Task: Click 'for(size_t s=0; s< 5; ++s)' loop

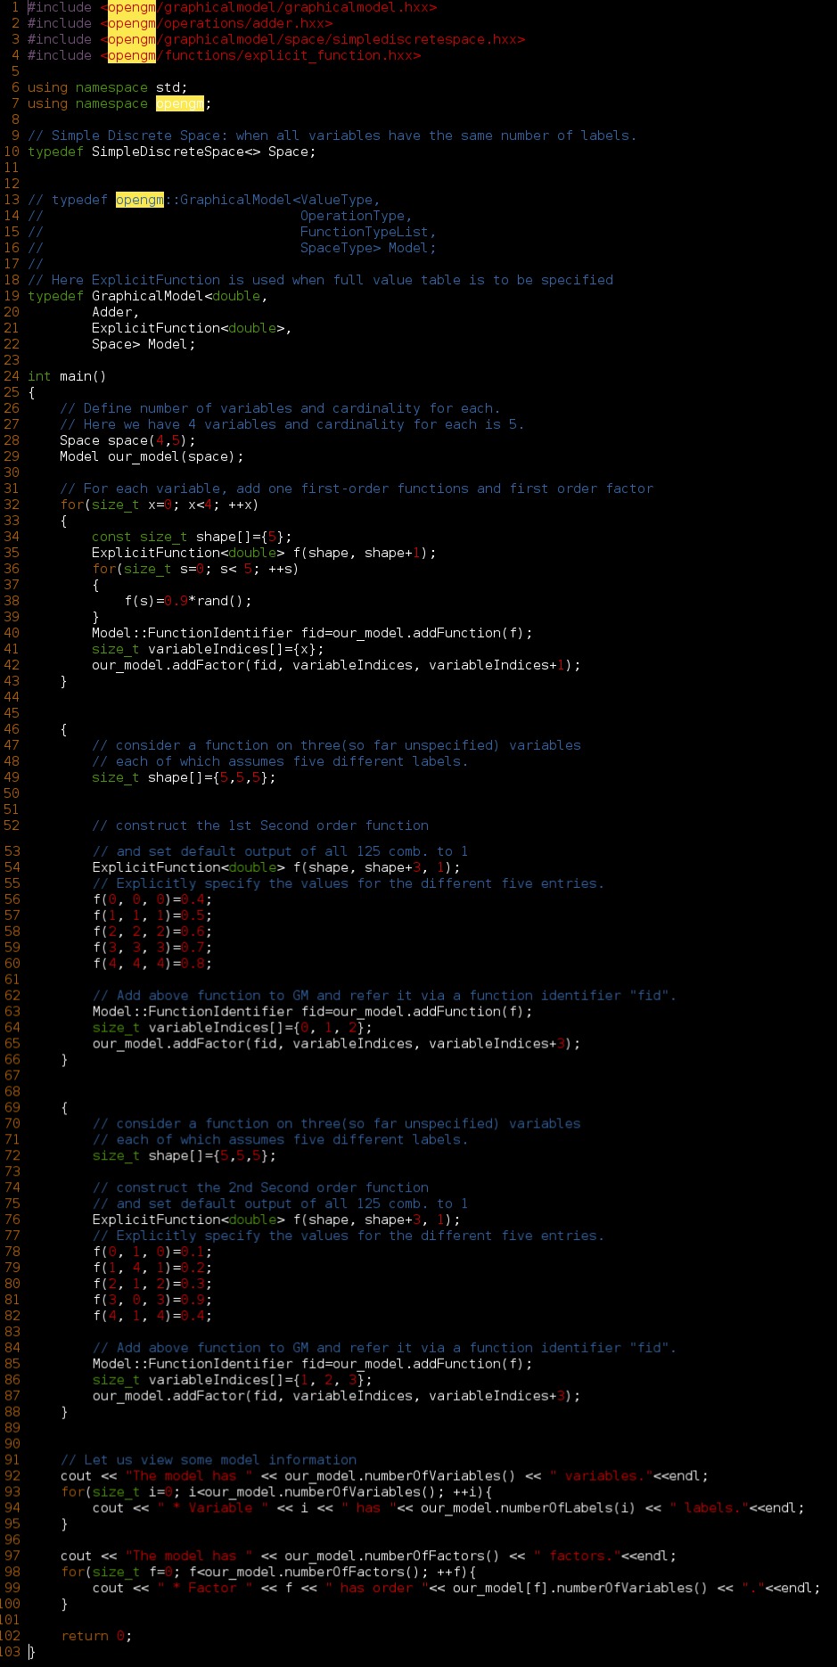Action: click(196, 569)
